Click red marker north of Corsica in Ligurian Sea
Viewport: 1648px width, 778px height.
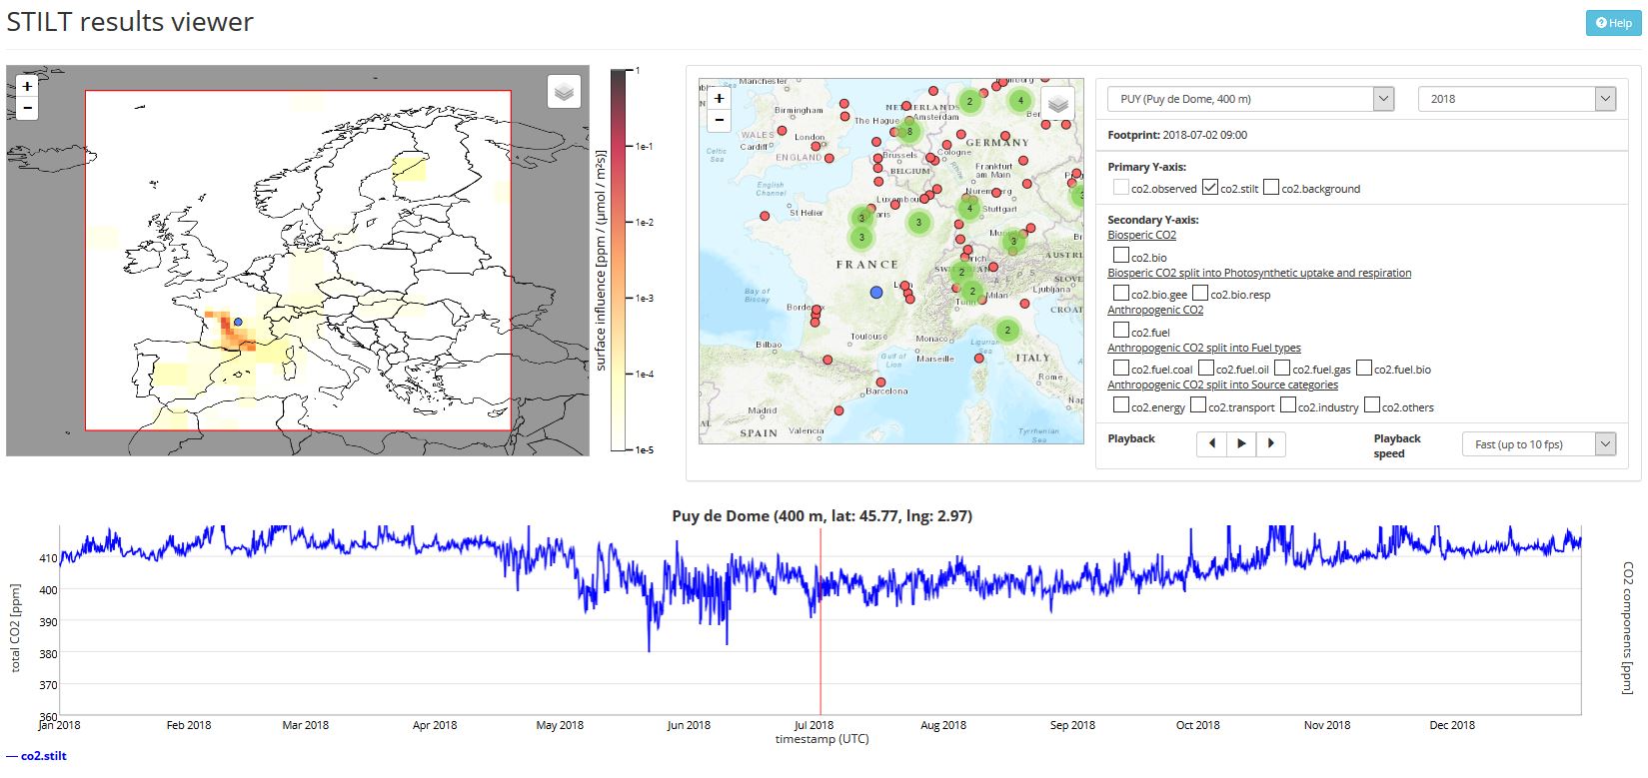pyautogui.click(x=978, y=359)
